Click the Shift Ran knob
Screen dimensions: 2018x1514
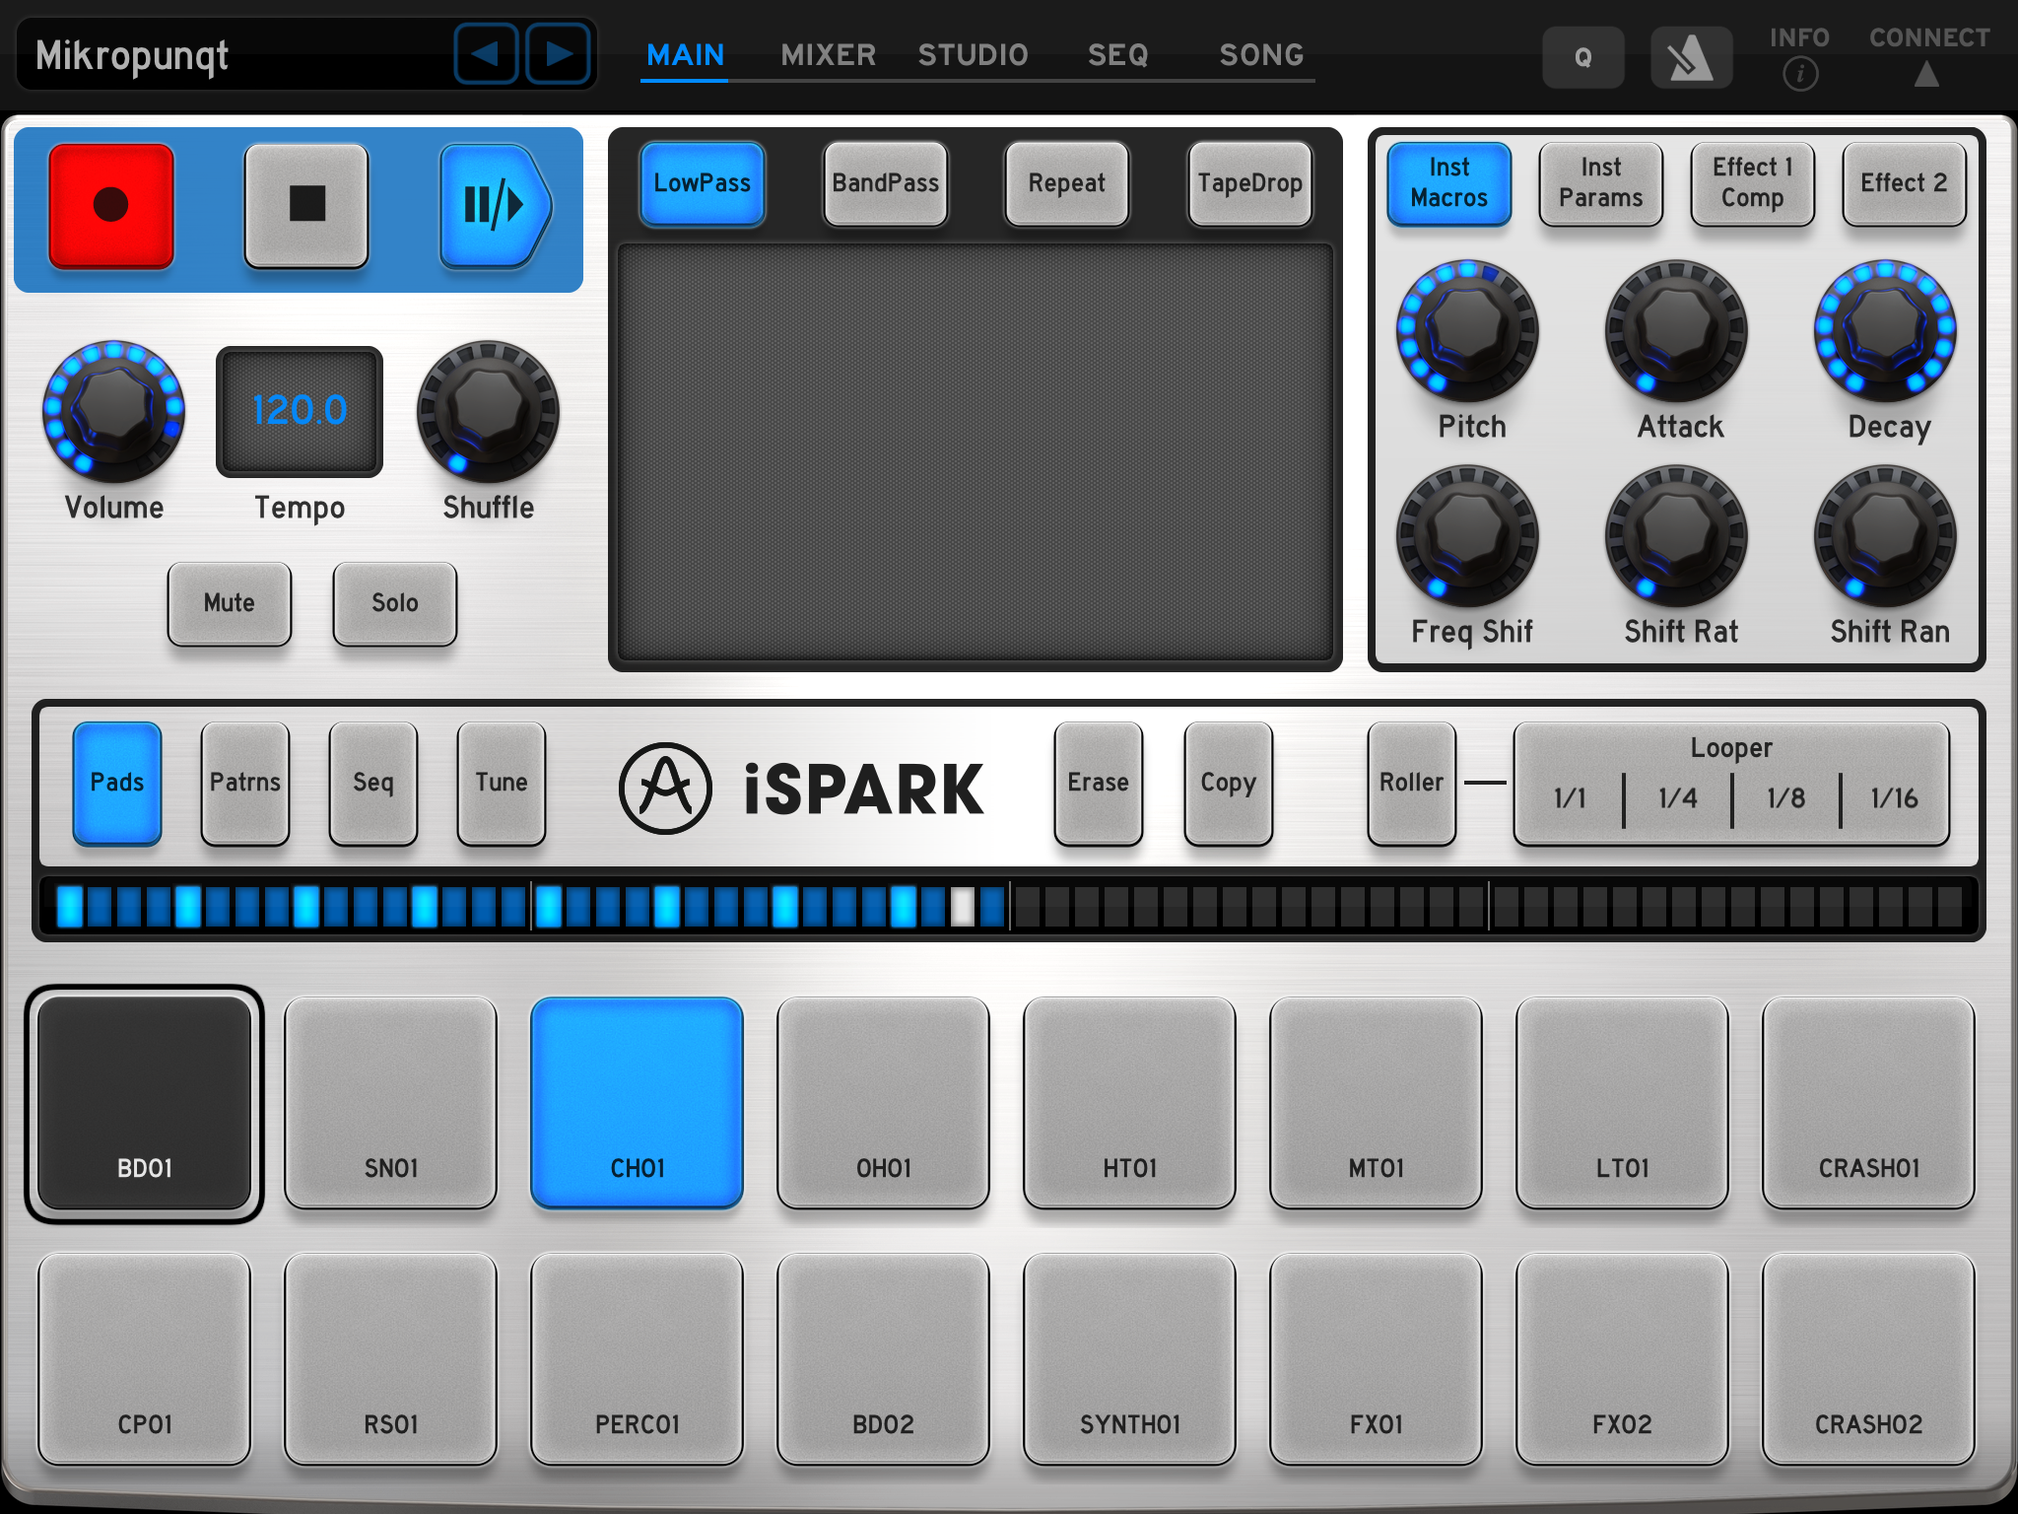coord(1885,536)
